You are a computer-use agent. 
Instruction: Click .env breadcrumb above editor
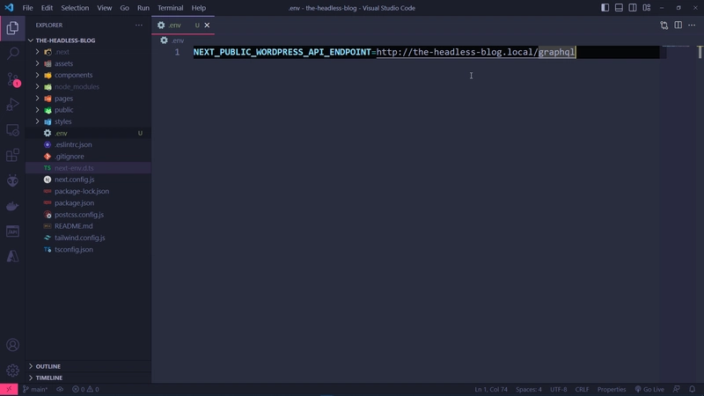pos(172,40)
